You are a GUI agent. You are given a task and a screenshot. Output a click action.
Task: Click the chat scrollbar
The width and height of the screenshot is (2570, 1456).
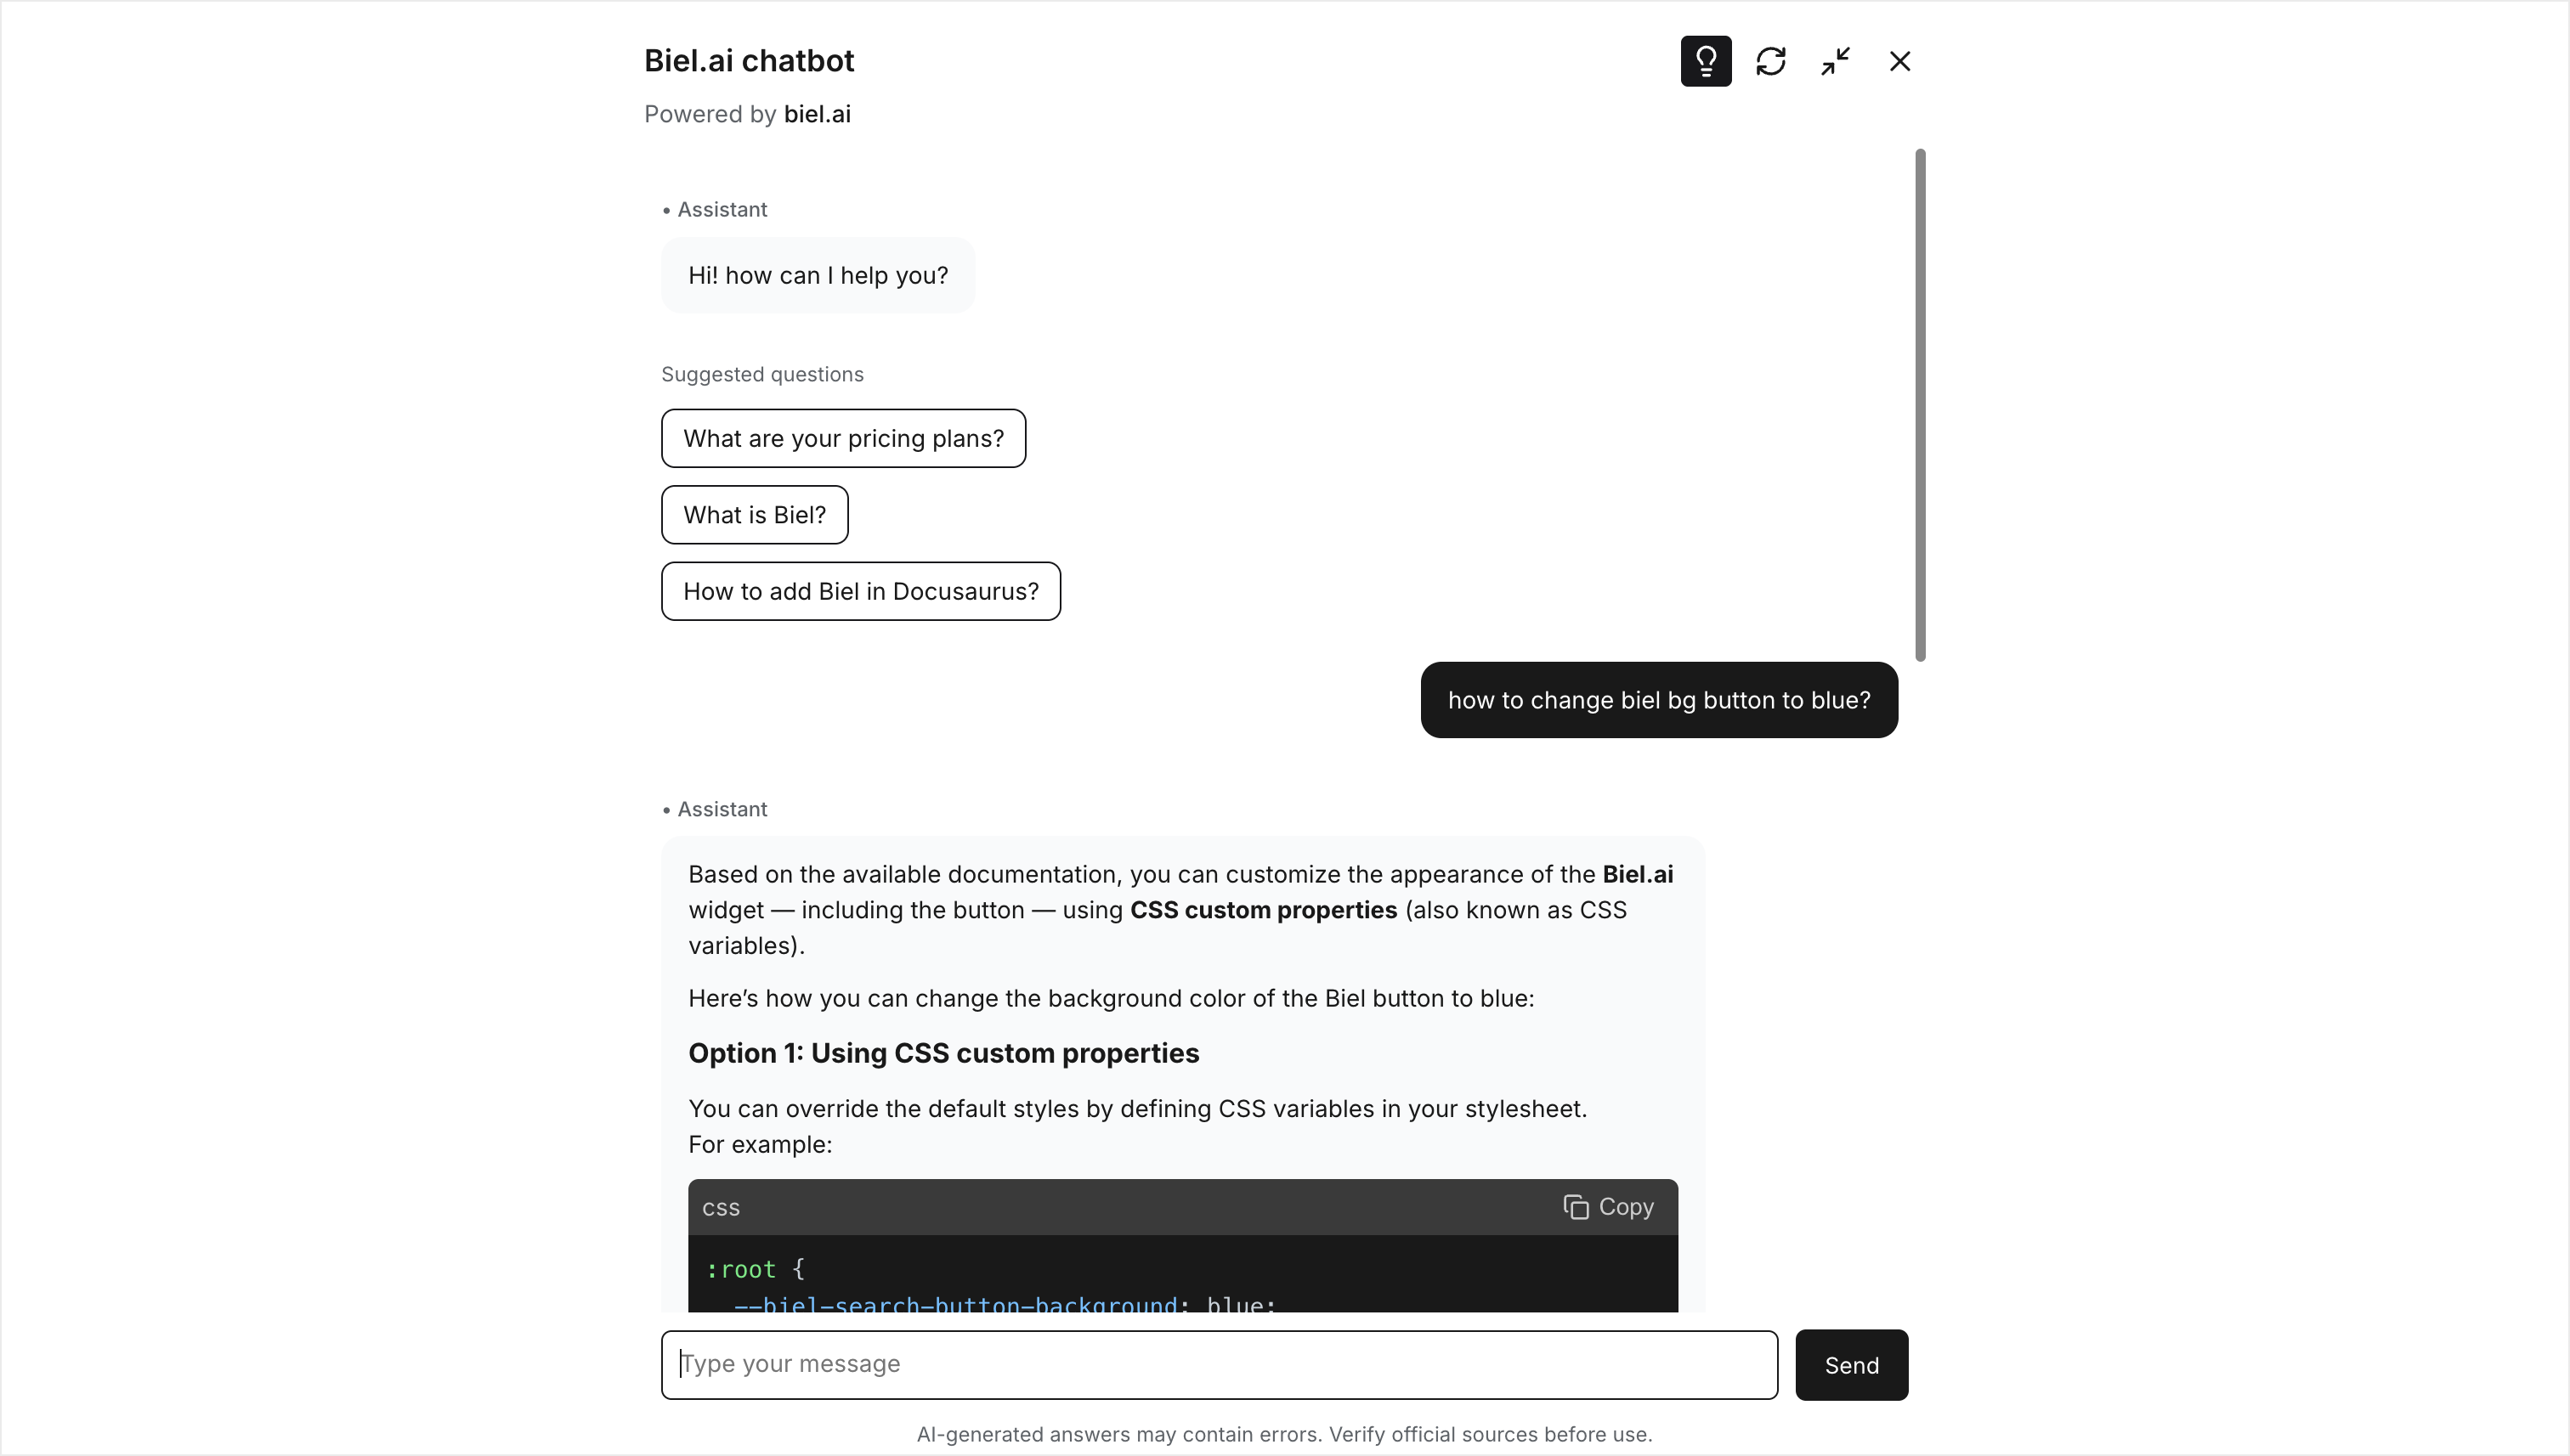1920,400
